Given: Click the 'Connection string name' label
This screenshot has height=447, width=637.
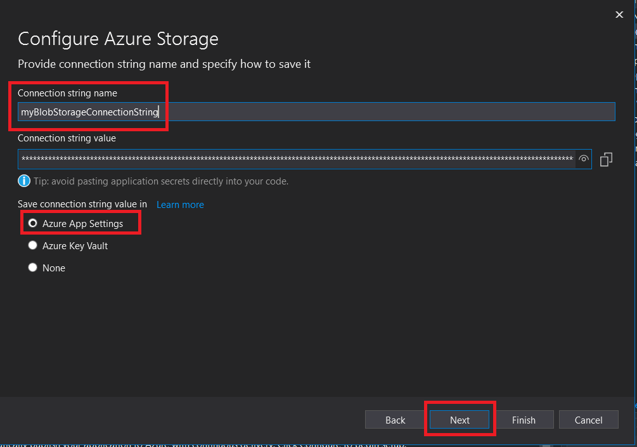Looking at the screenshot, I should coord(67,93).
